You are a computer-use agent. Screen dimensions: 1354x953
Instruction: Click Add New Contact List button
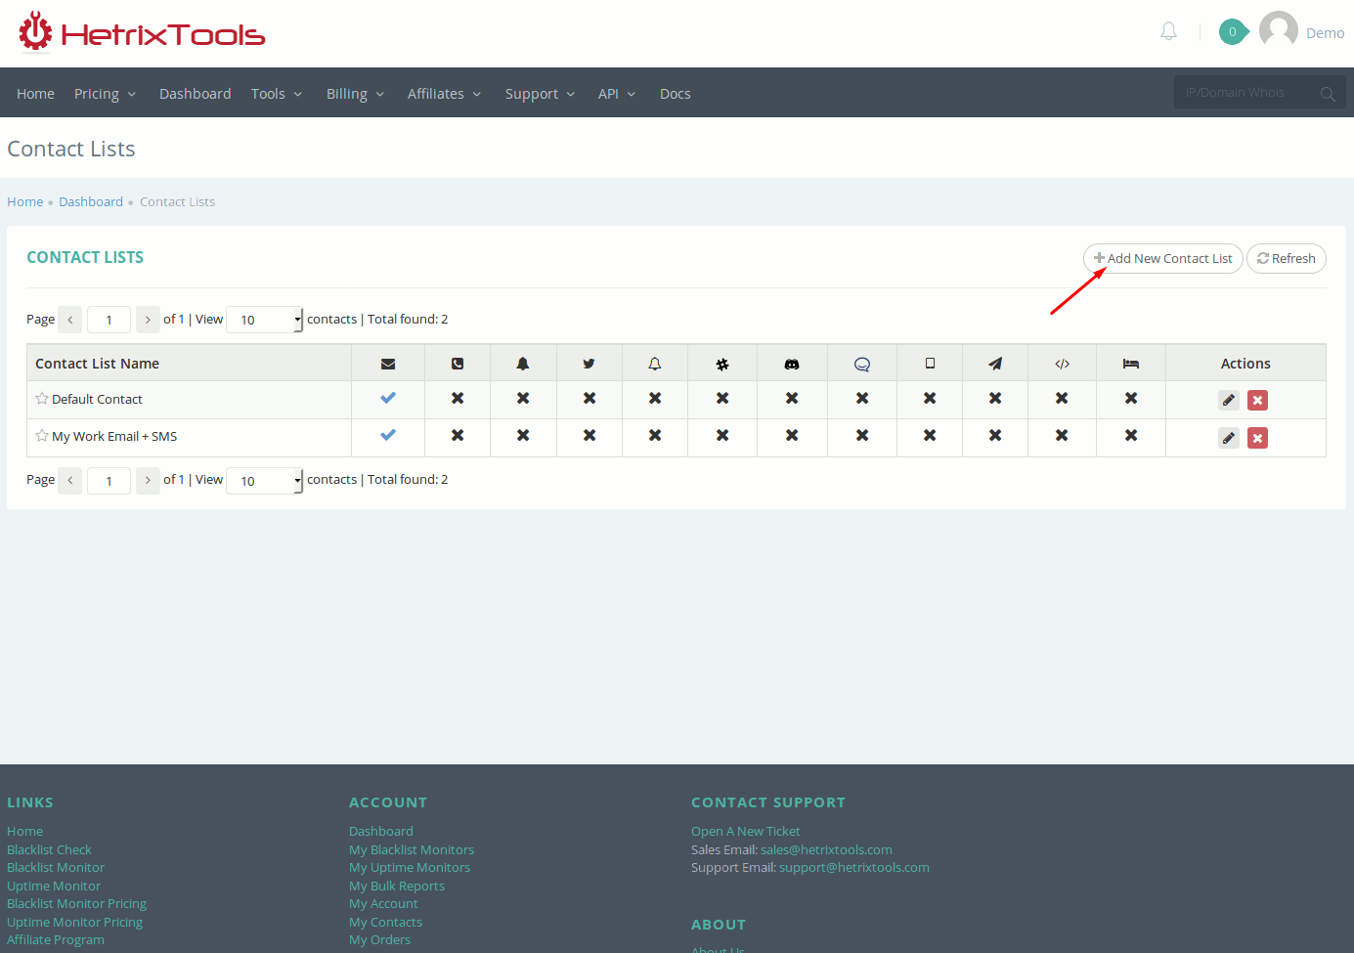[1162, 259]
